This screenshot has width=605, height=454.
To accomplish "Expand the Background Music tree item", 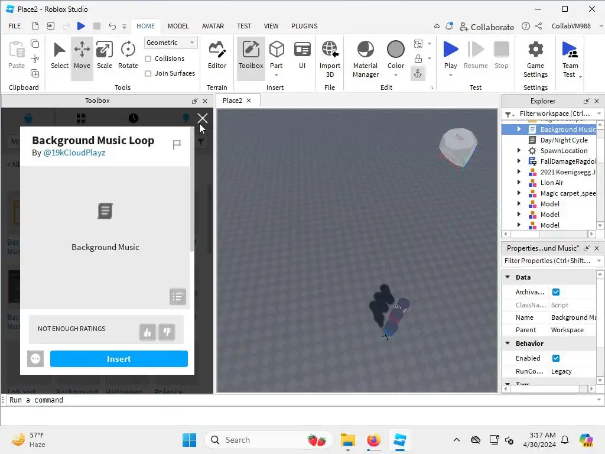I will coord(519,129).
